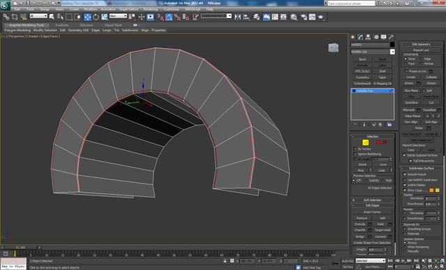
Task: Select Edge sub-object level icon
Action: pyautogui.click(x=365, y=143)
